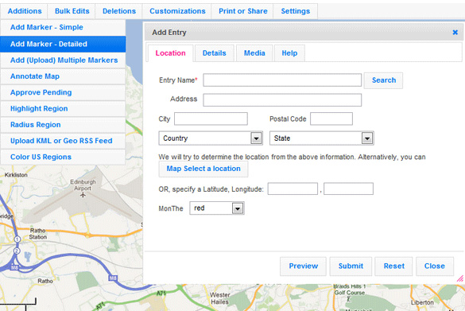Image resolution: width=465 pixels, height=311 pixels.
Task: Open the Help tab
Action: click(x=289, y=53)
